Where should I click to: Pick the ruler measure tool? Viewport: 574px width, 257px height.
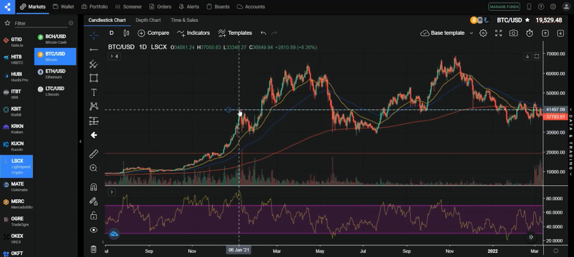[x=94, y=153]
